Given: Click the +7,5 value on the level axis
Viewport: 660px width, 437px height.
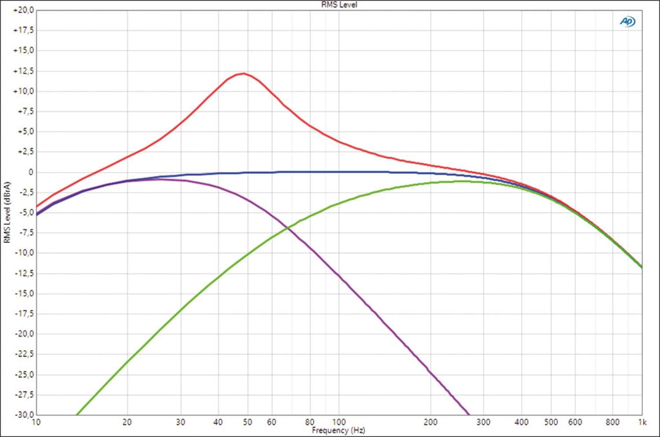Looking at the screenshot, I should point(25,111).
